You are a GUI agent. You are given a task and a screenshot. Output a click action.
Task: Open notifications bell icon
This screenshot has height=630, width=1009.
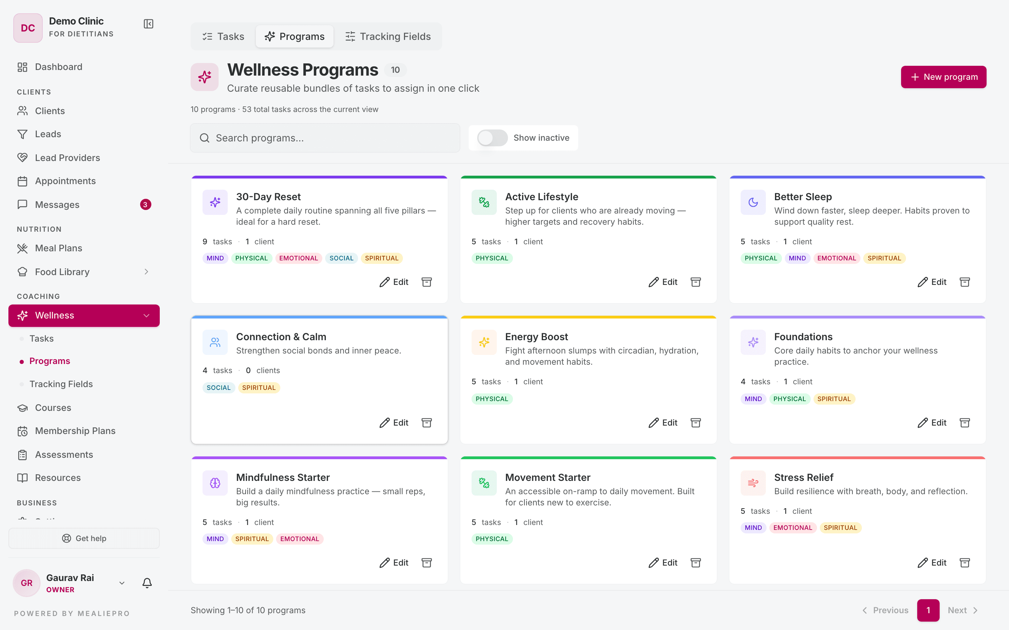[147, 582]
